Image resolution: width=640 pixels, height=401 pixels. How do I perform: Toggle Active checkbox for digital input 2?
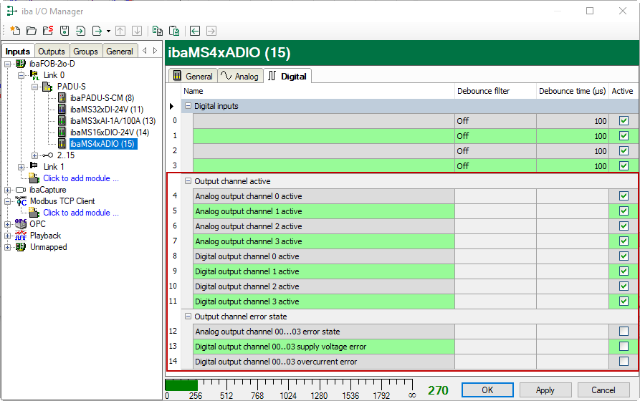coord(624,151)
